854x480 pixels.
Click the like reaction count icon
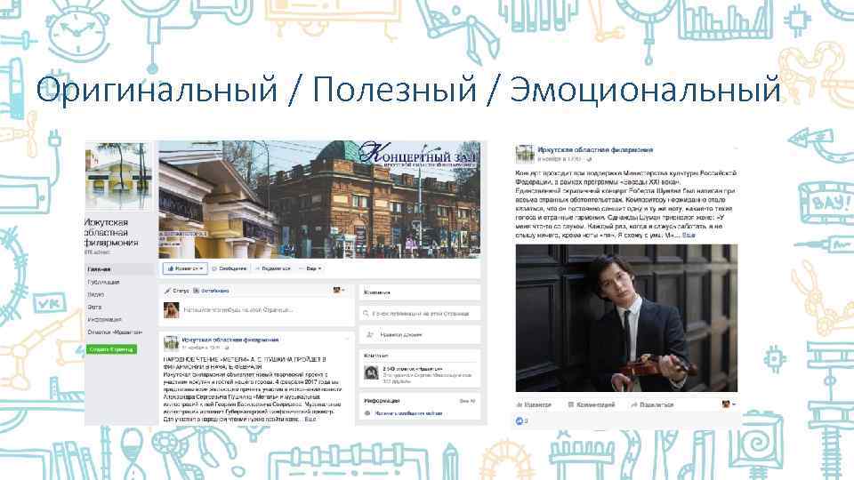pyautogui.click(x=519, y=420)
